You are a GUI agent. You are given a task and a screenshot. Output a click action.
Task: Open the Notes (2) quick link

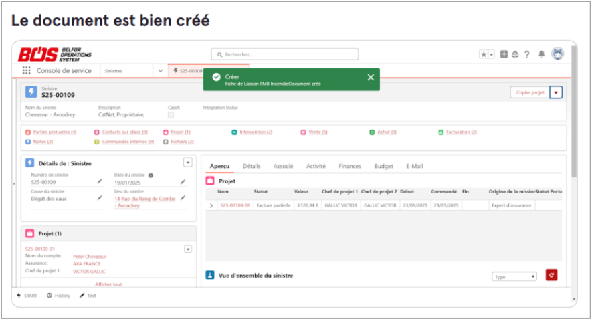click(43, 142)
